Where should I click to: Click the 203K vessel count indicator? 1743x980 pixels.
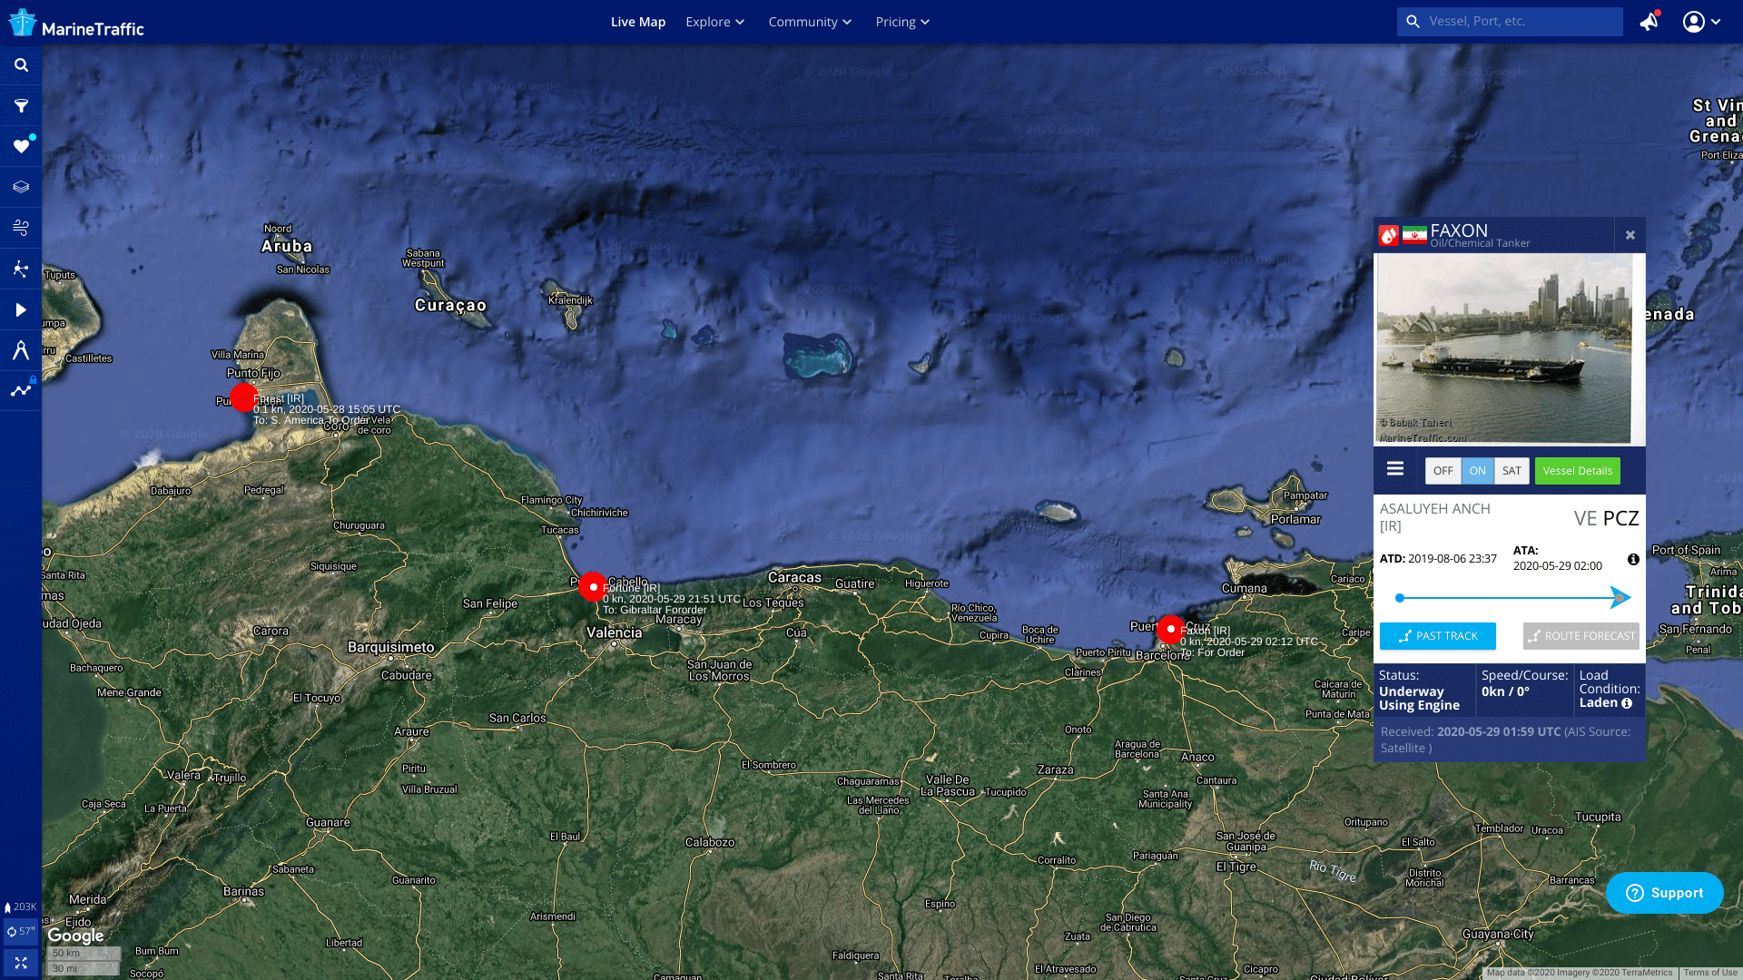(21, 906)
